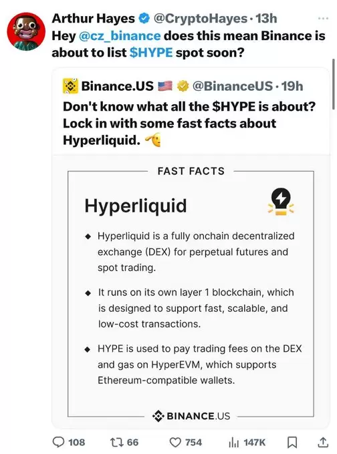Open the share upload icon
337x454 pixels.
pos(323,442)
